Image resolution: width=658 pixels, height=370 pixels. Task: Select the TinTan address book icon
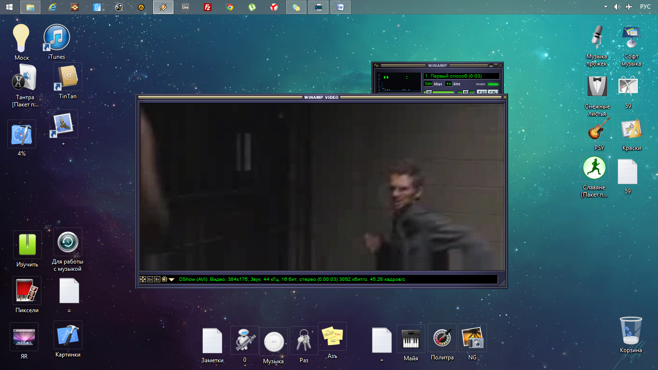pyautogui.click(x=67, y=81)
